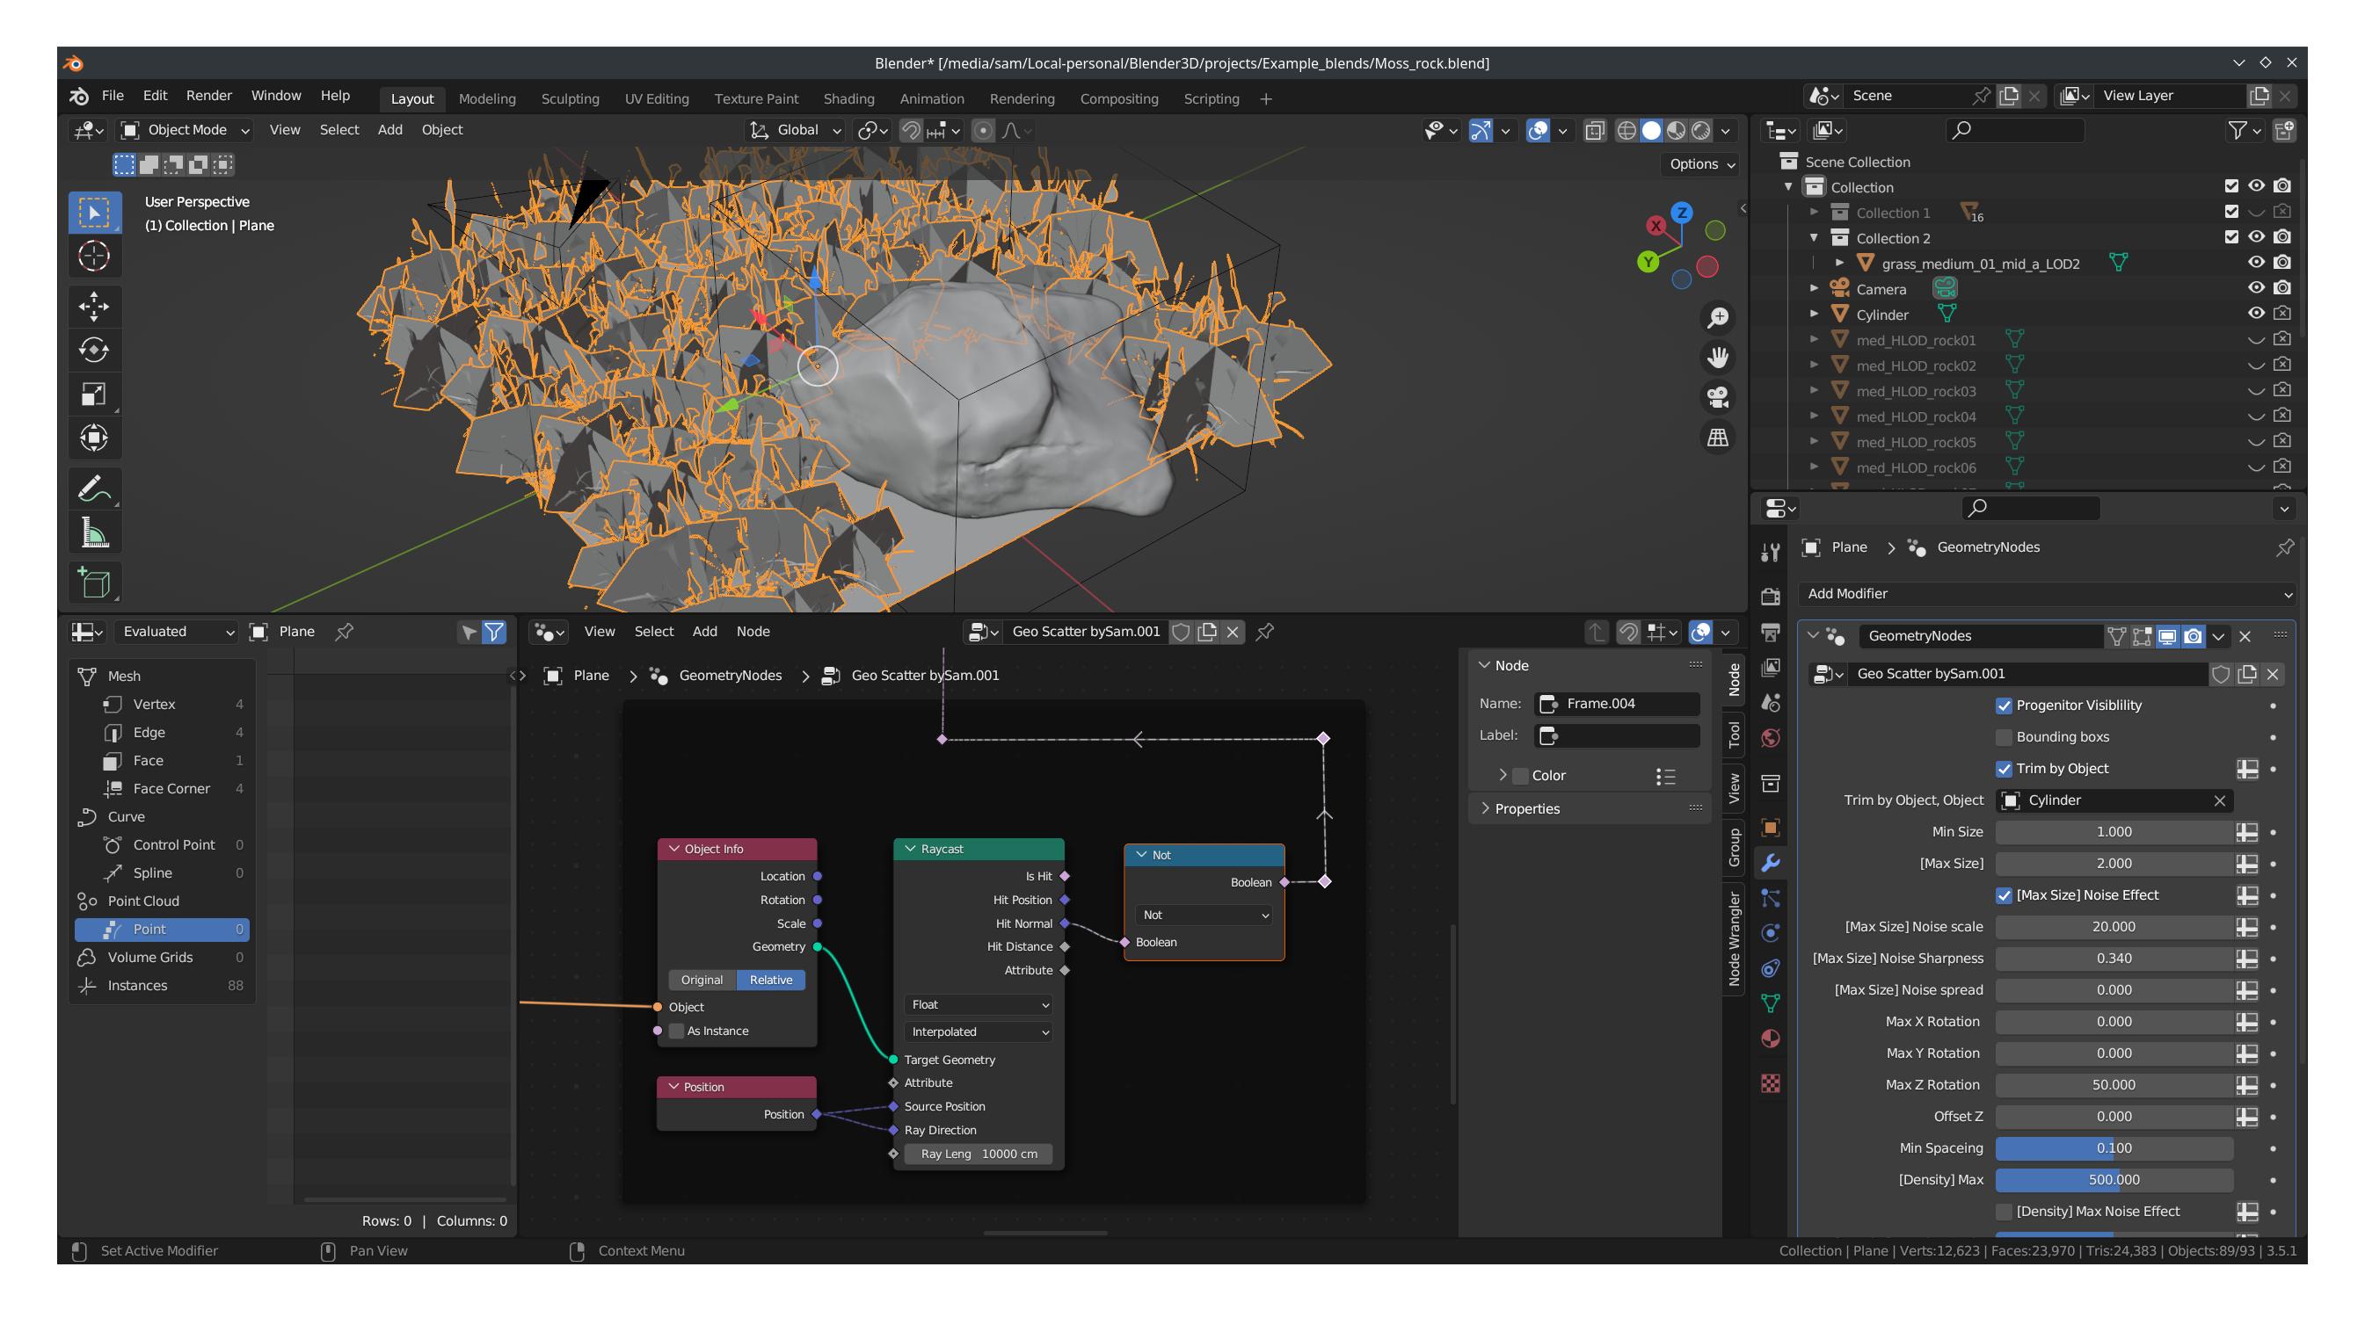The image size is (2365, 1332).
Task: Open the viewport Options dropdown
Action: point(1701,164)
